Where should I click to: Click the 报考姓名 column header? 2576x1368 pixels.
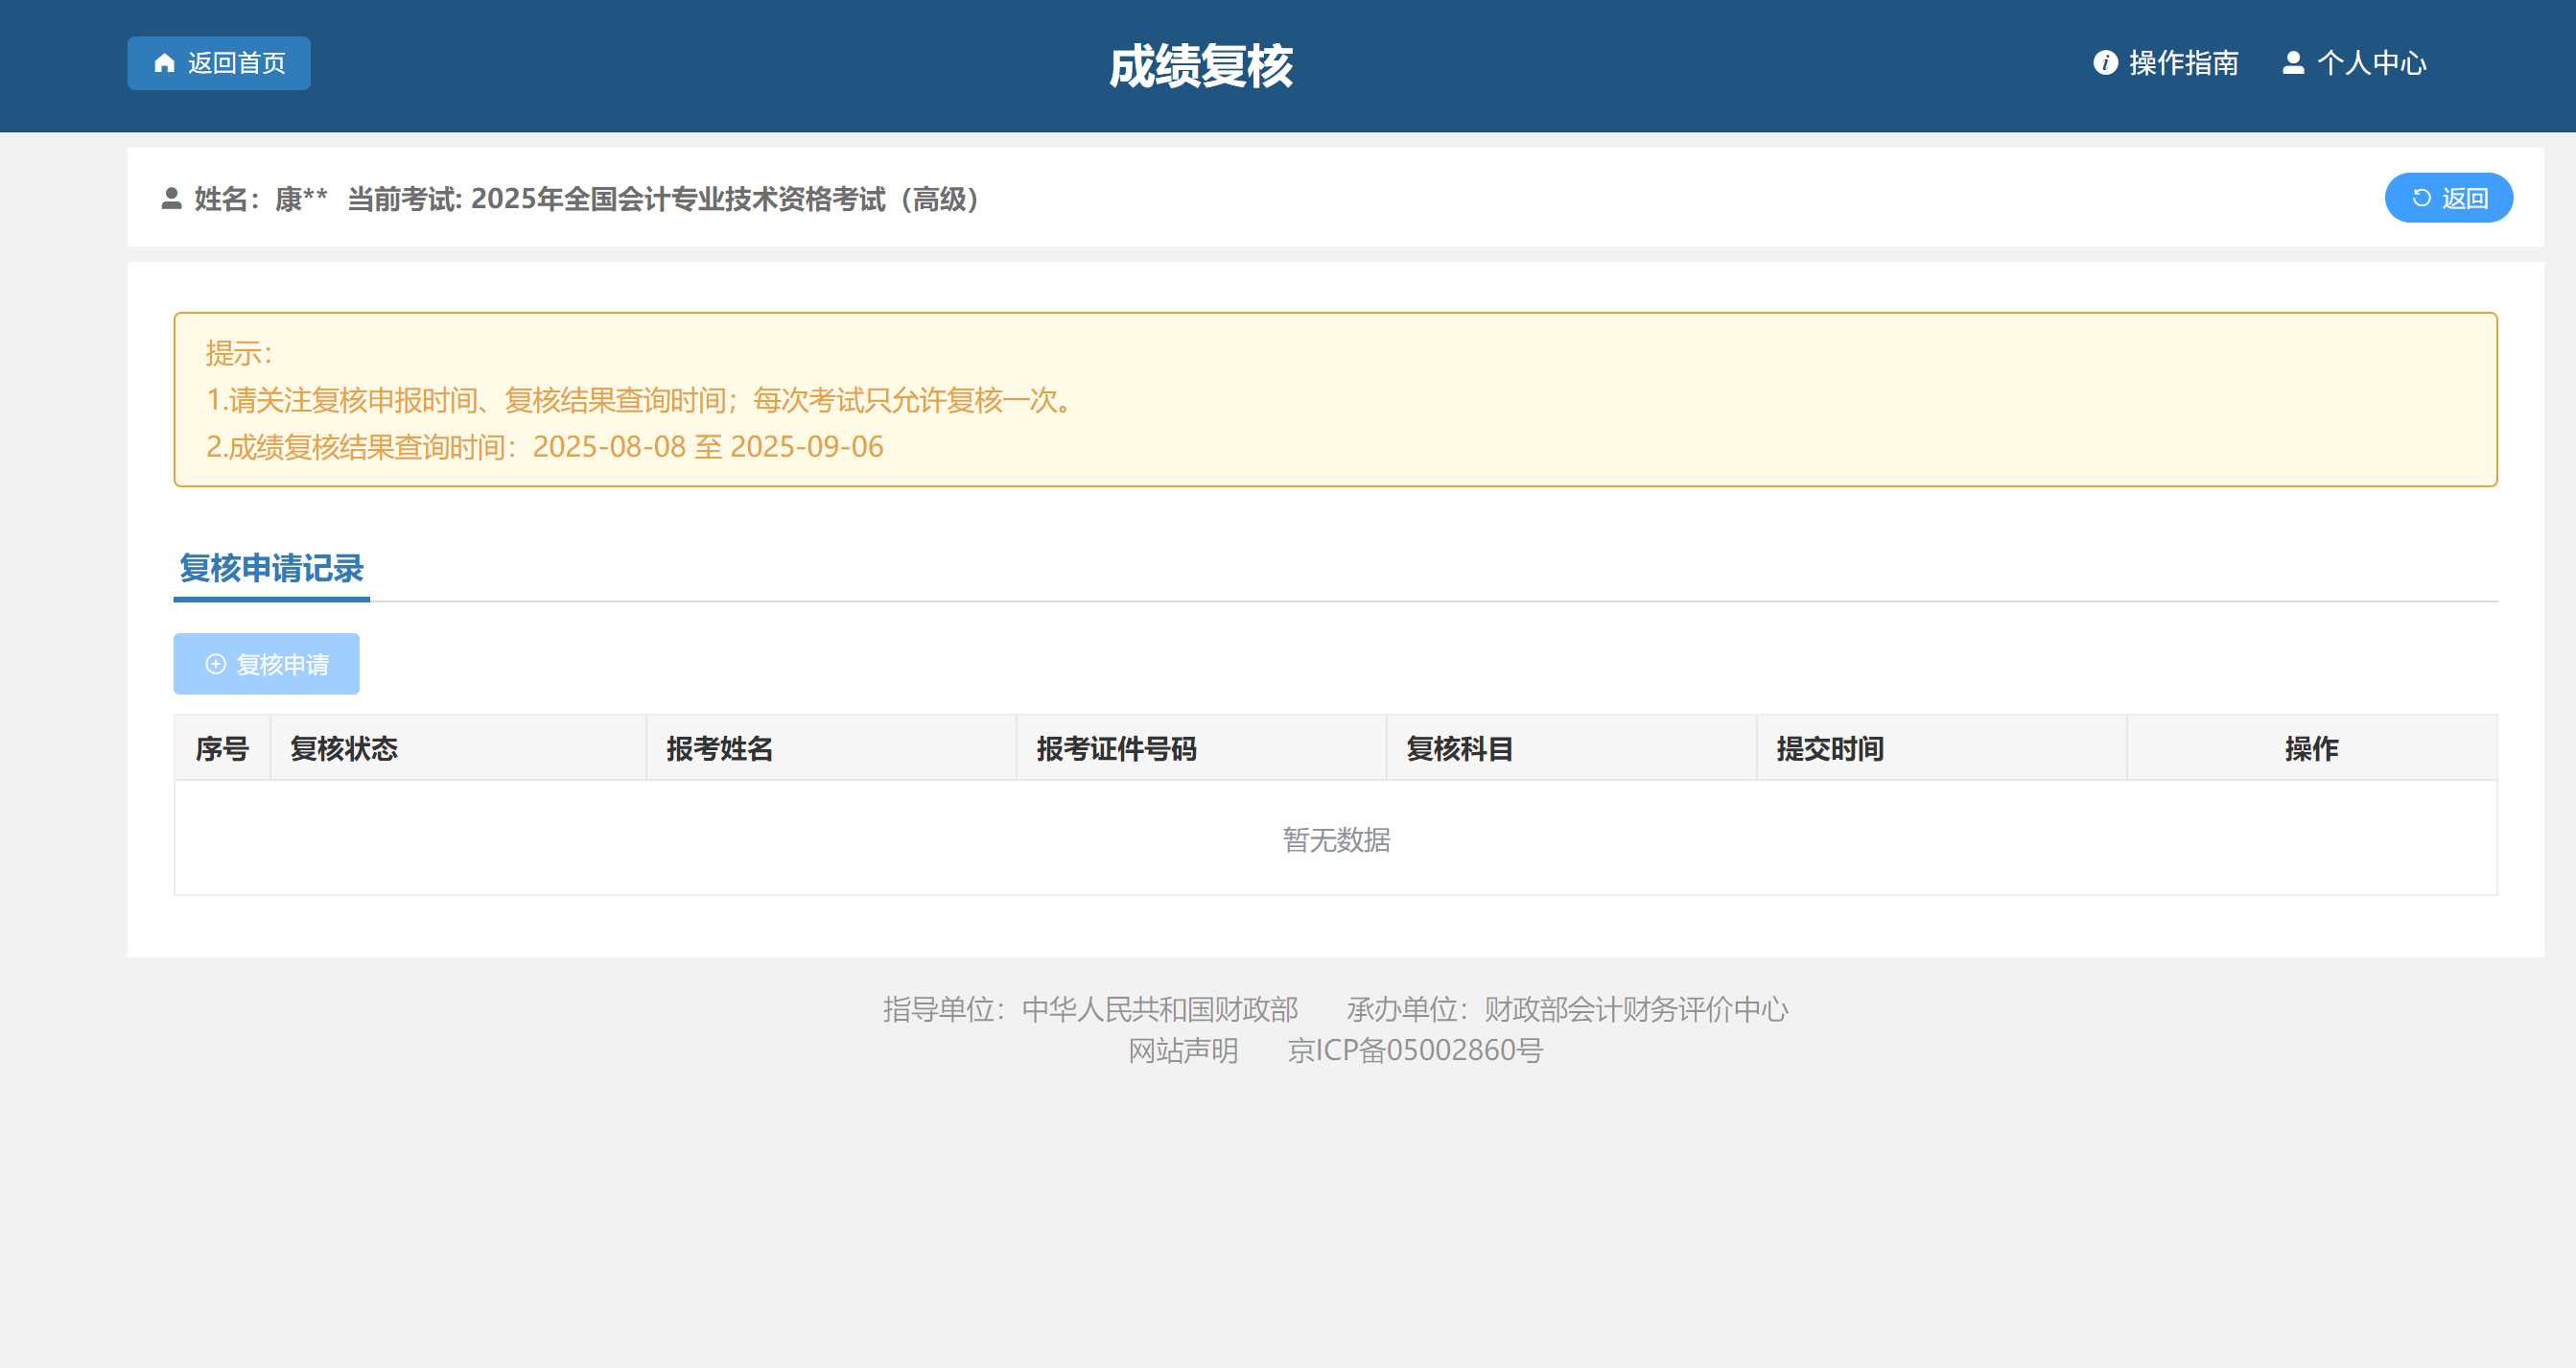[831, 748]
